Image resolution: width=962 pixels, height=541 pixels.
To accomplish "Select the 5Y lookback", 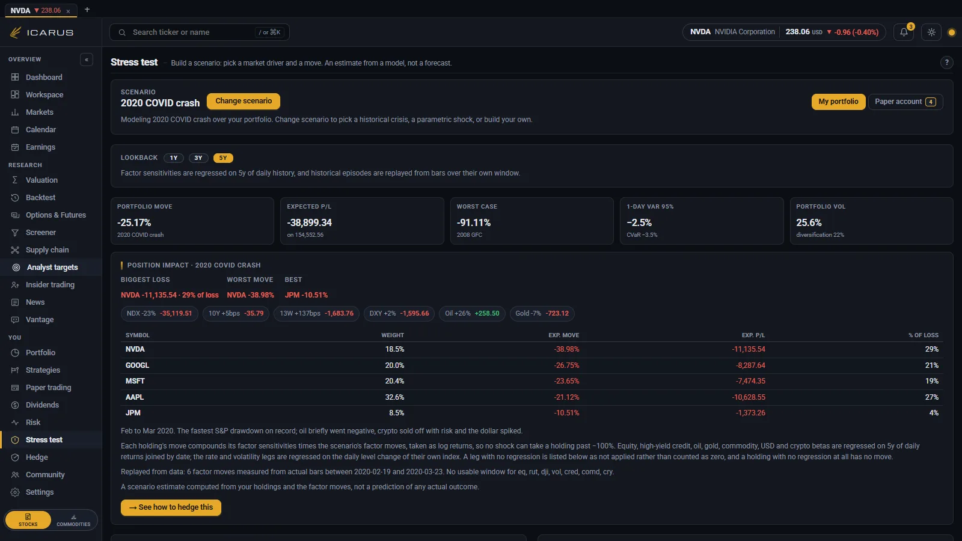I will coord(223,158).
